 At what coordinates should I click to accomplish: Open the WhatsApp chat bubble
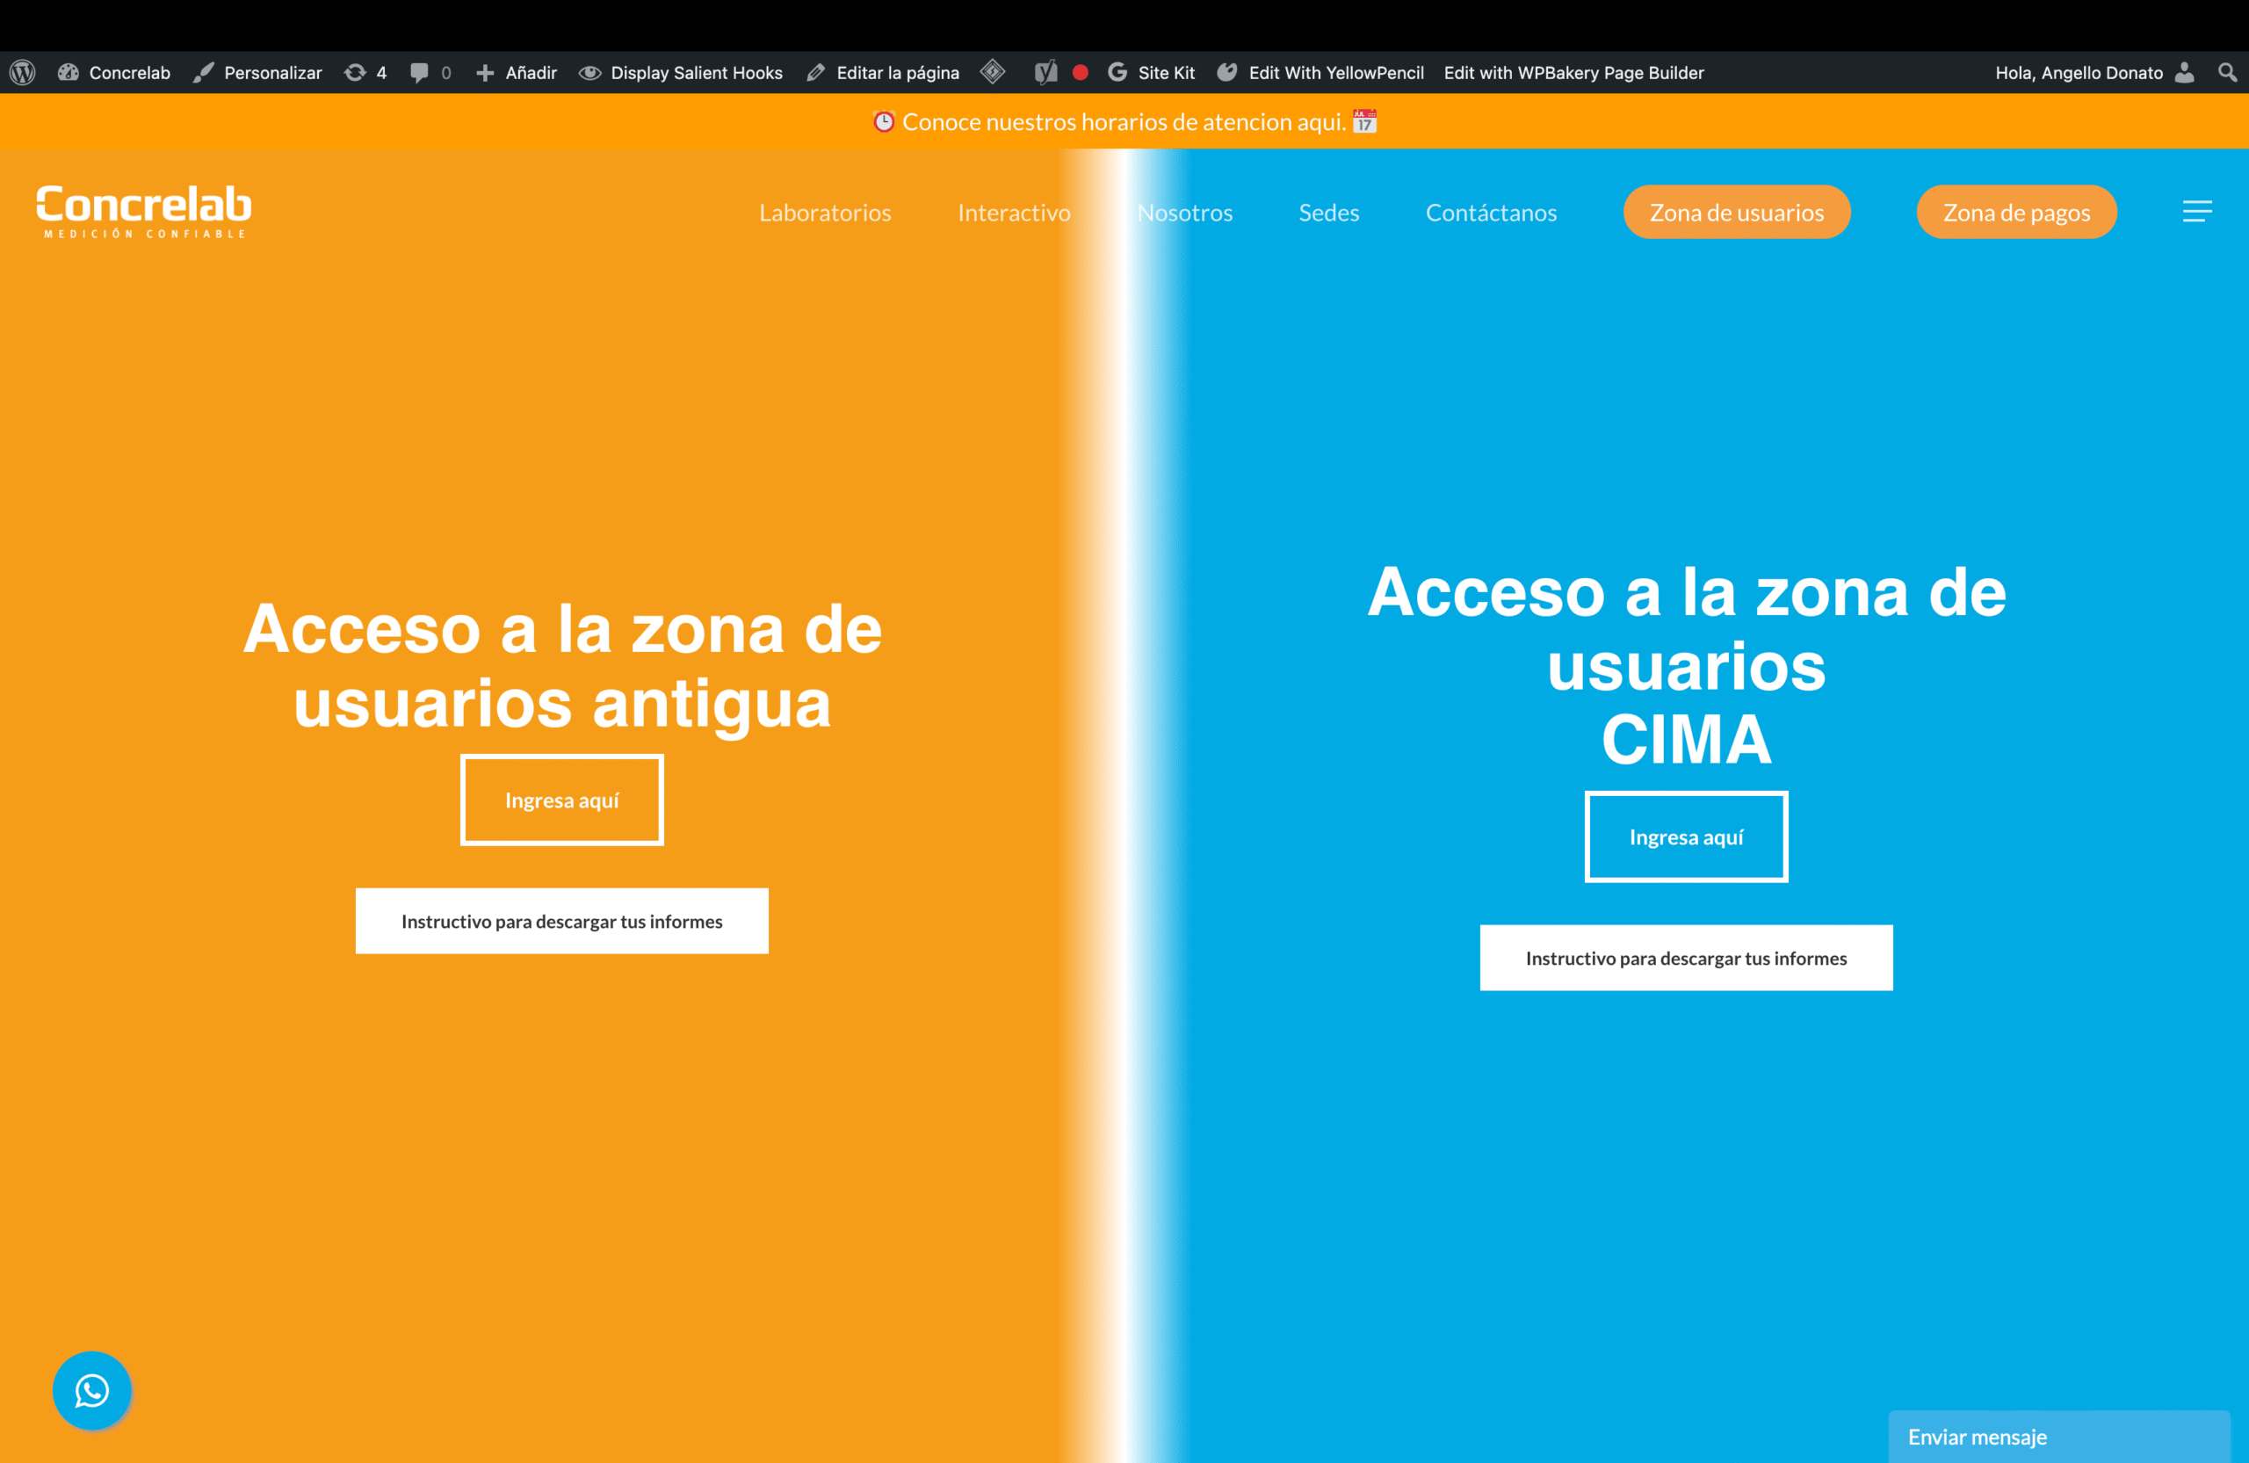point(91,1390)
